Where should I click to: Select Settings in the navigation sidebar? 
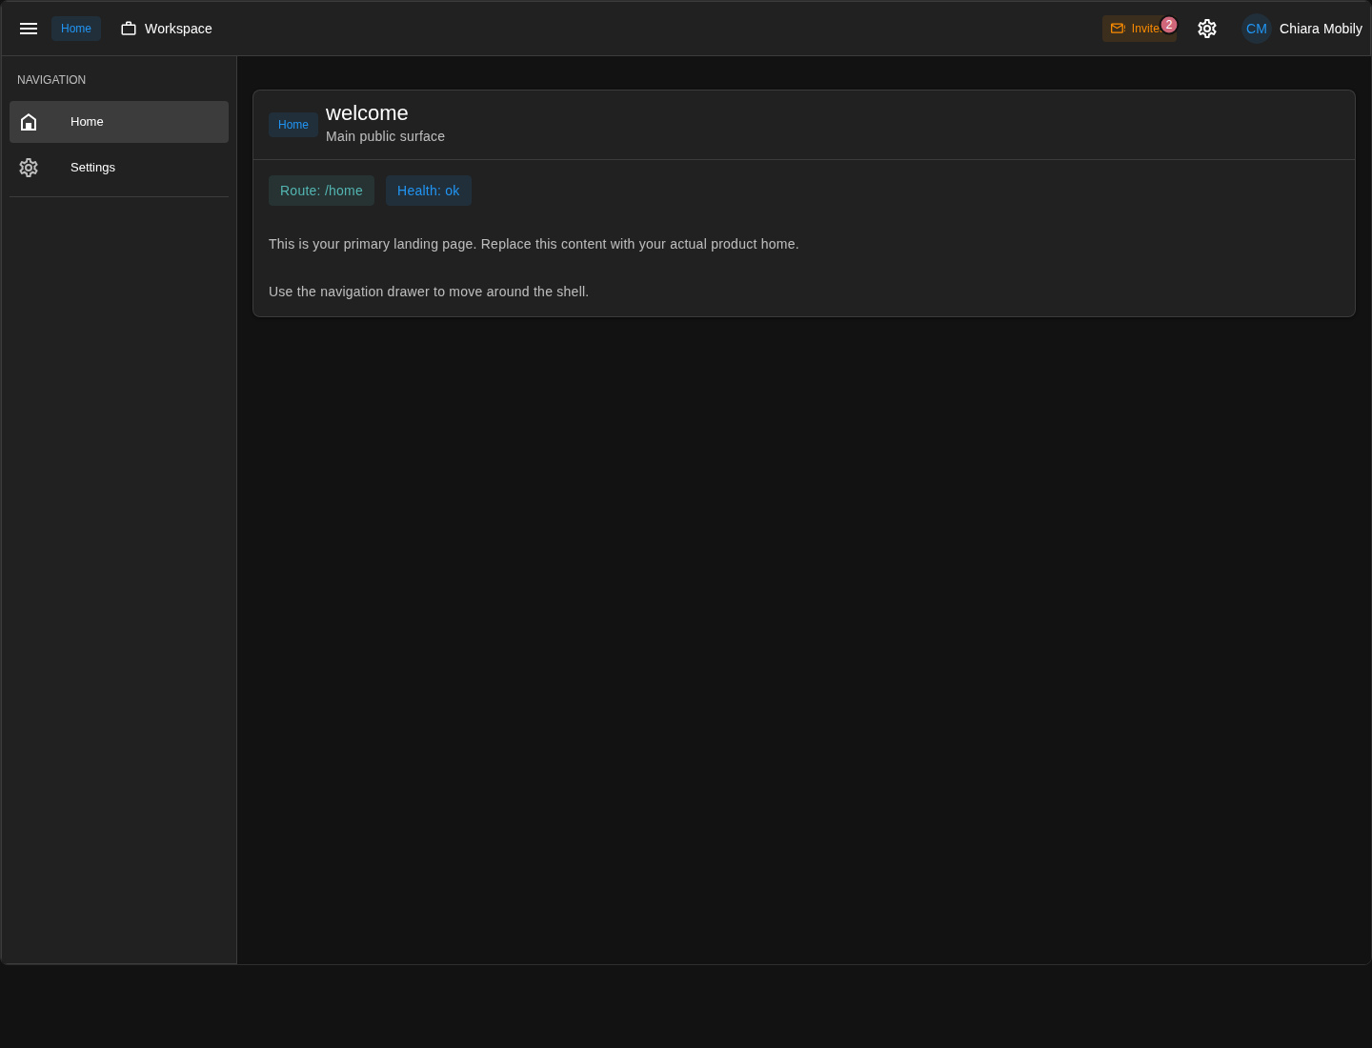(119, 168)
